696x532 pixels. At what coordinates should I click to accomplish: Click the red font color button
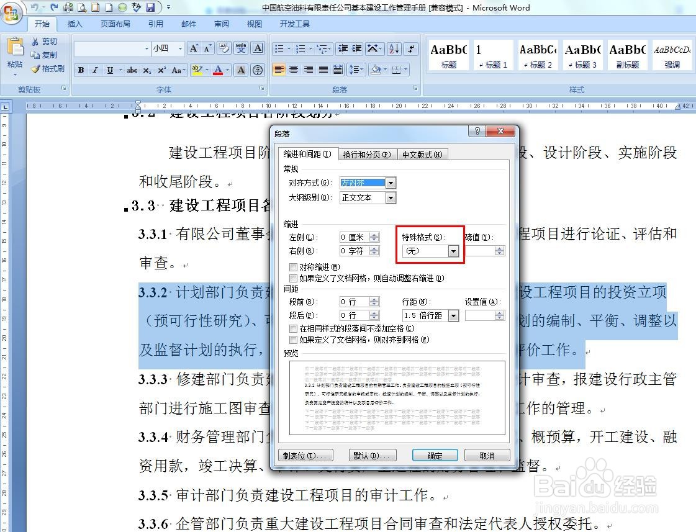218,70
